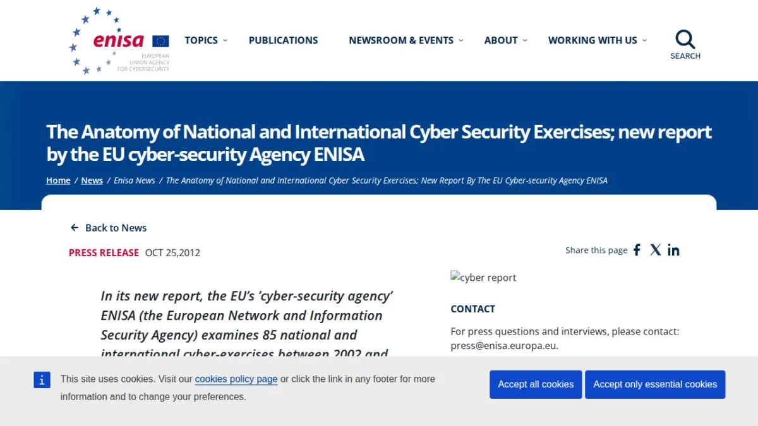Choose Accept only essential cookies
This screenshot has width=758, height=426.
(655, 384)
